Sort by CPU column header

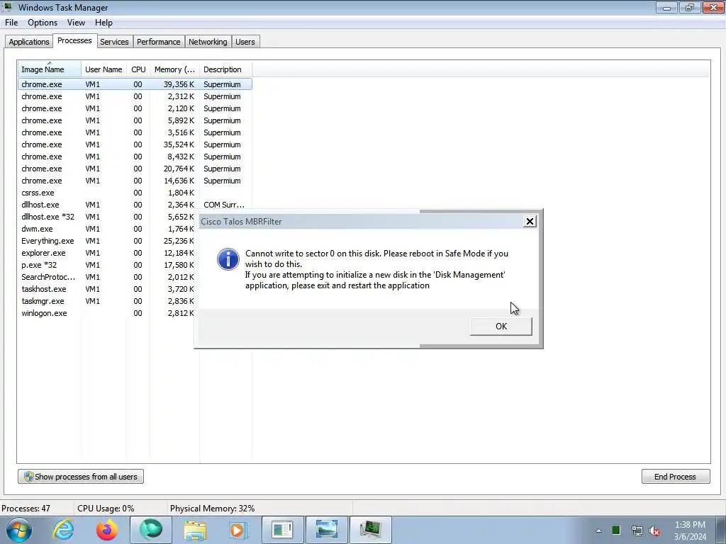point(138,69)
